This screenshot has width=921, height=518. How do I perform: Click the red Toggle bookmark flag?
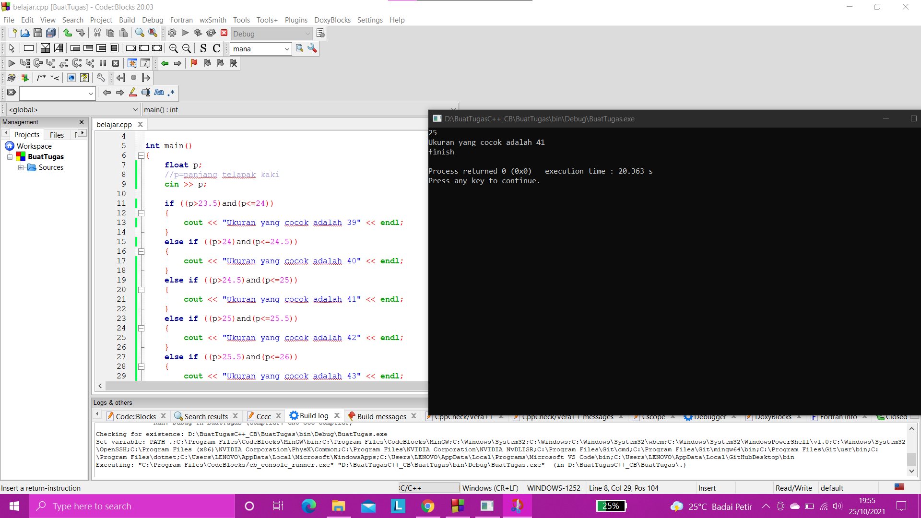pos(194,63)
